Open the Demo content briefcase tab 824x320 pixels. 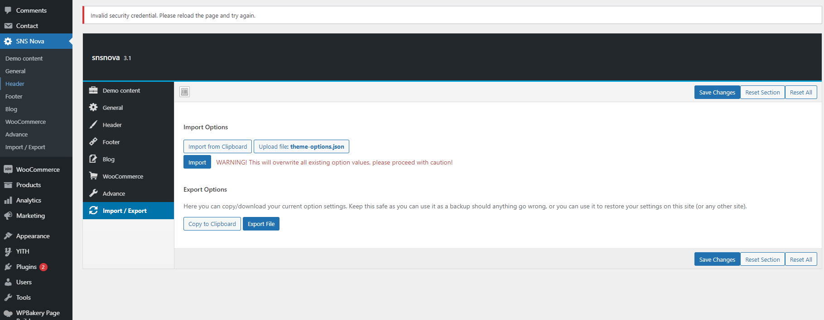click(x=121, y=90)
